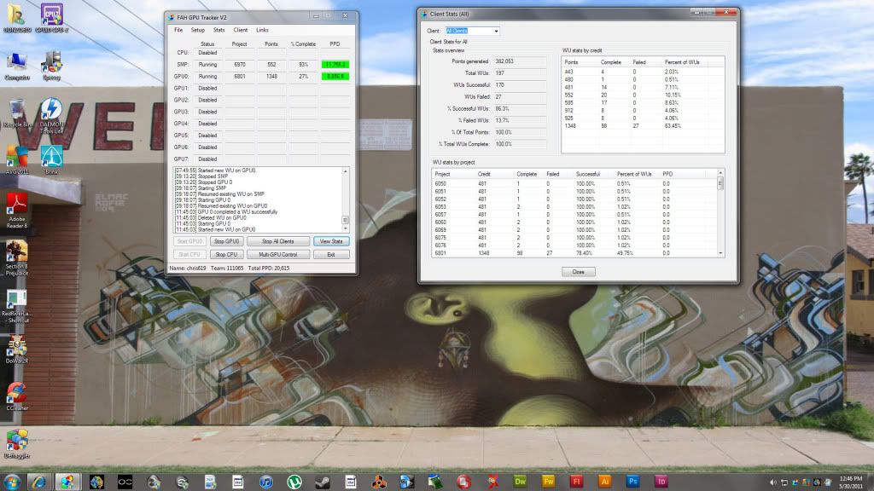Click the uTorrent icon in the taskbar
This screenshot has width=874, height=491.
[x=294, y=482]
